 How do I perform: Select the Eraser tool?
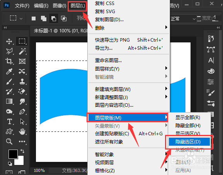click(22, 91)
